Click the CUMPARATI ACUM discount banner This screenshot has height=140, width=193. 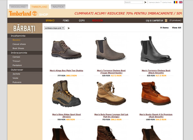point(128,13)
